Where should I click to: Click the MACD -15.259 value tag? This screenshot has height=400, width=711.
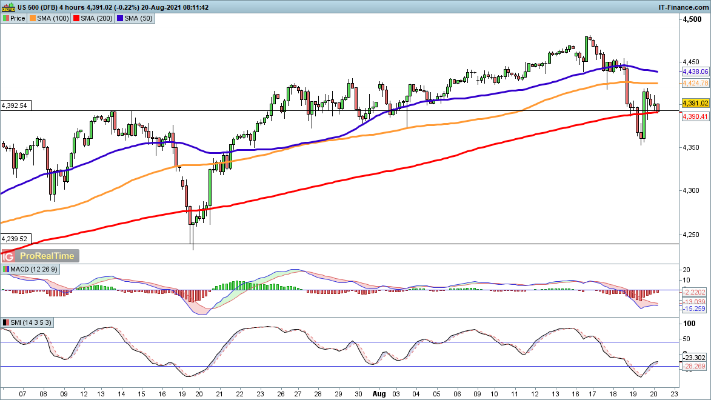(x=694, y=308)
